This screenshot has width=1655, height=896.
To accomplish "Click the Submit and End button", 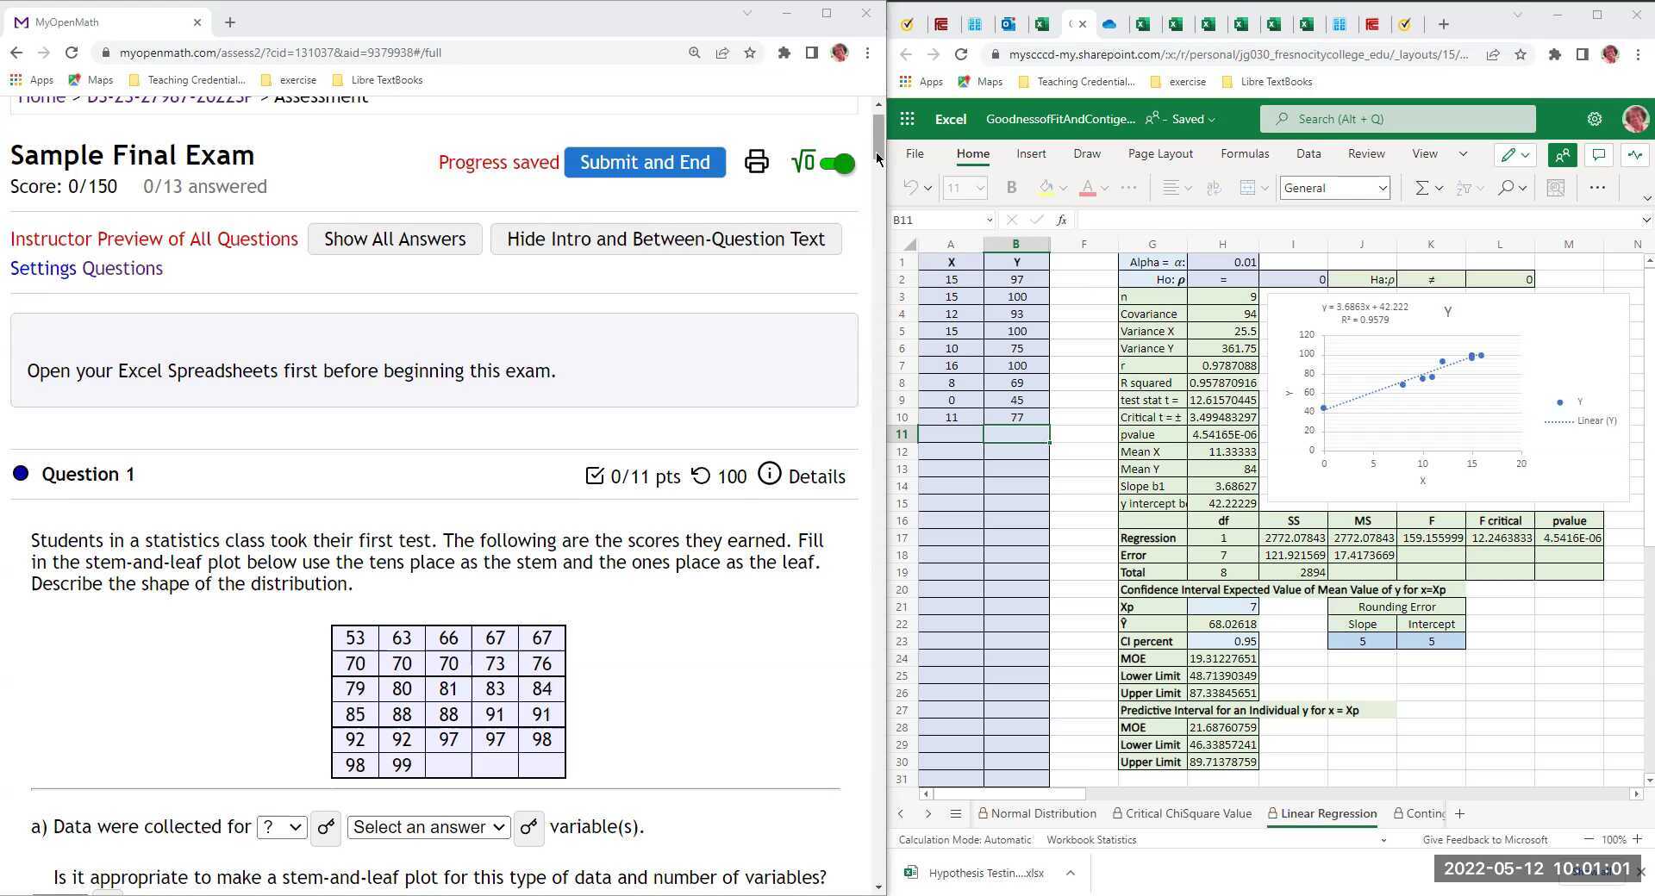I will (x=645, y=162).
